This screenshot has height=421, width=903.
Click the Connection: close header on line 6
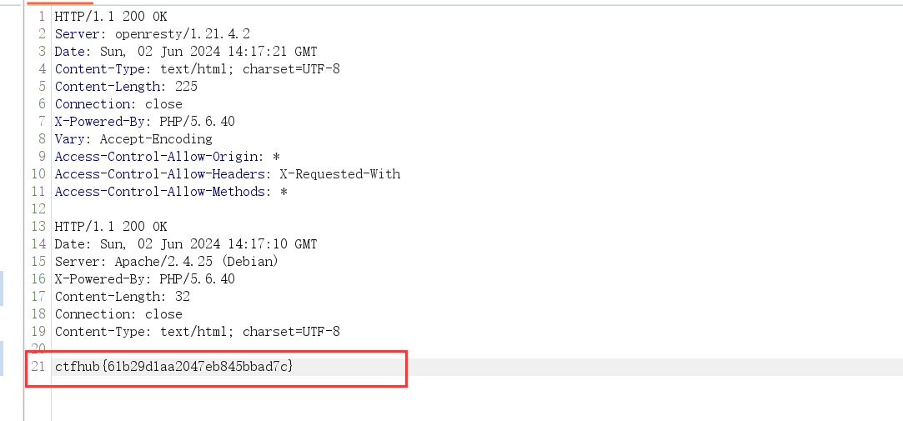[118, 103]
